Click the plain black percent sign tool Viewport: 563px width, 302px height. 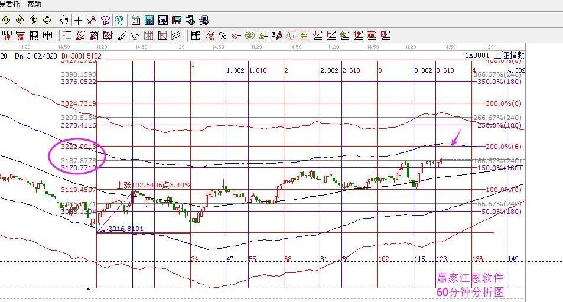[x=223, y=35]
